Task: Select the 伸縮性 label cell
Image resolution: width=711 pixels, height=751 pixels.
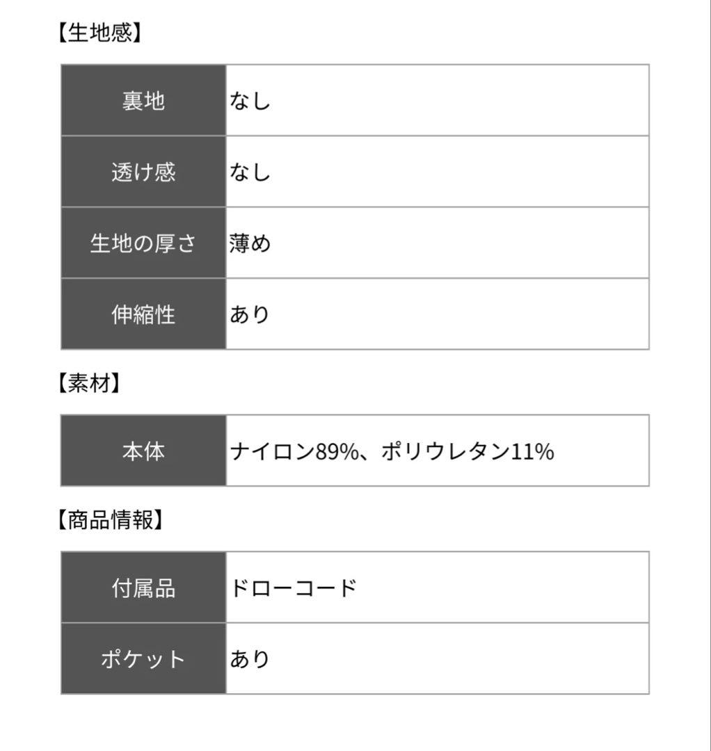Action: [x=143, y=315]
